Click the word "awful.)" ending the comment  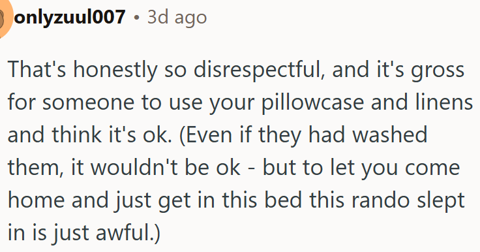128,232
